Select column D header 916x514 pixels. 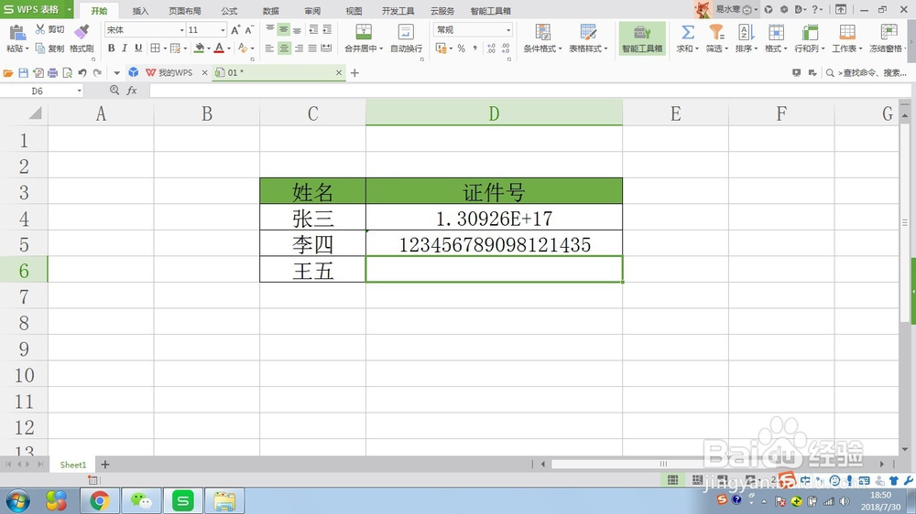pos(495,113)
